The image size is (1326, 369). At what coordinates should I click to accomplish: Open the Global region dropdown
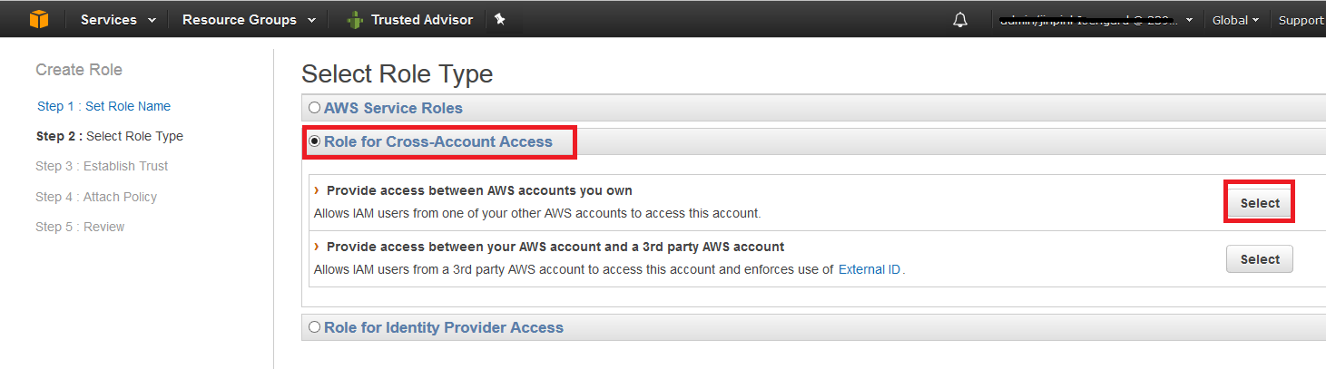[x=1235, y=20]
